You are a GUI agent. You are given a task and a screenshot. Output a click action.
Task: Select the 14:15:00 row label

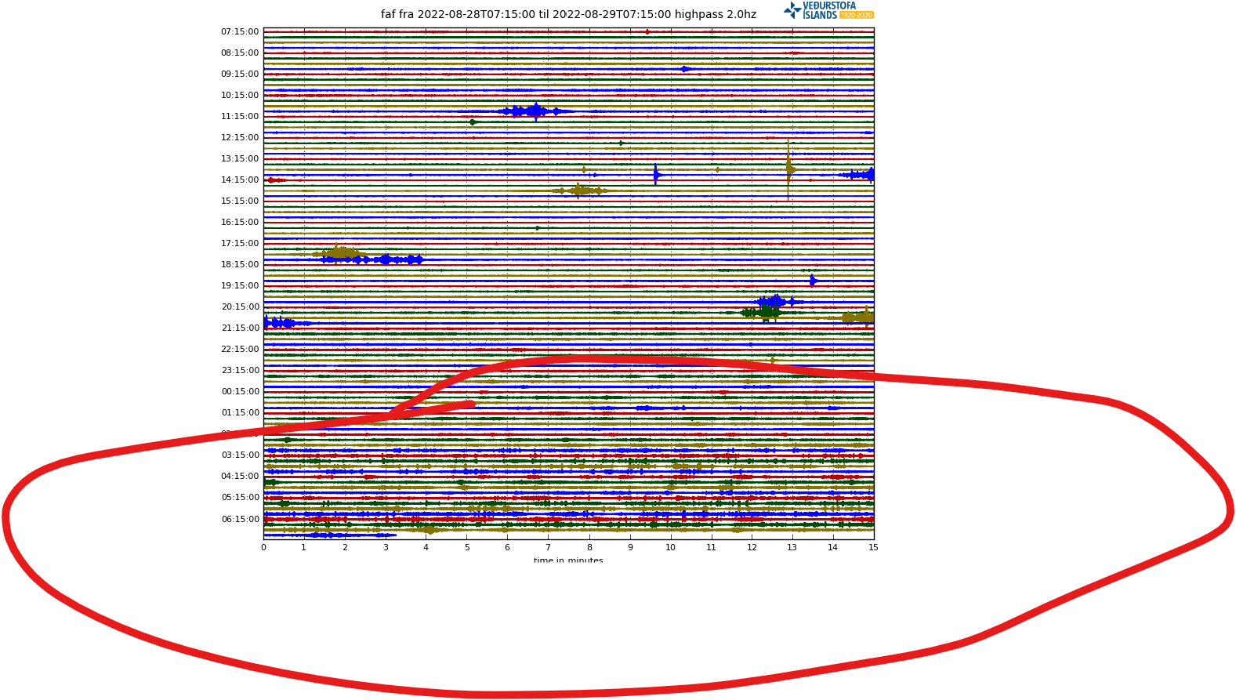click(240, 180)
